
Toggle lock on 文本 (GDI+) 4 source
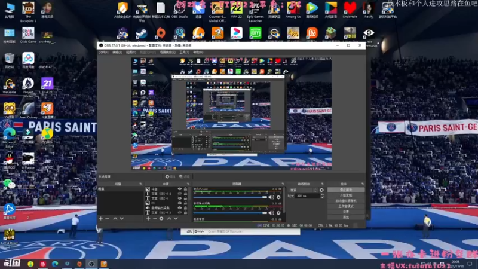coord(185,194)
